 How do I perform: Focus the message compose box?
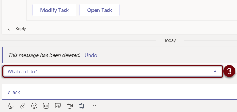[x=120, y=92]
